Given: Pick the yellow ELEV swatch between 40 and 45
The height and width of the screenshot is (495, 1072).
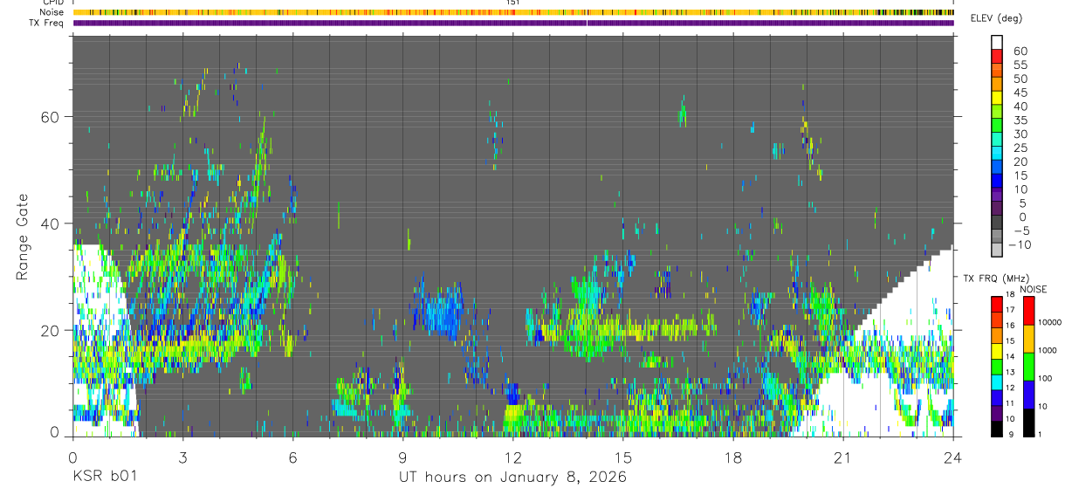Looking at the screenshot, I should tap(998, 99).
